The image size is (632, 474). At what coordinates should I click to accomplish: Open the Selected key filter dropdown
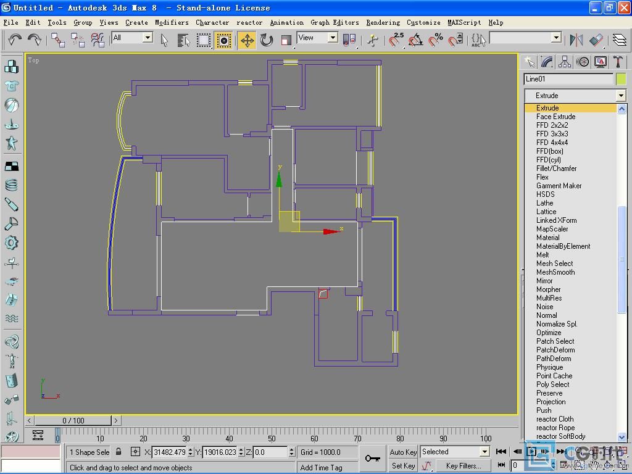485,451
